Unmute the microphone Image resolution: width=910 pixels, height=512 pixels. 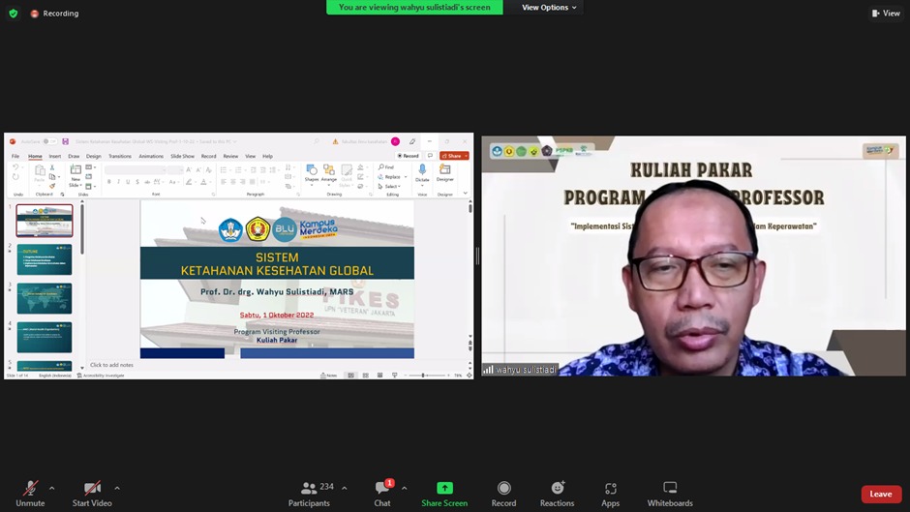[30, 493]
